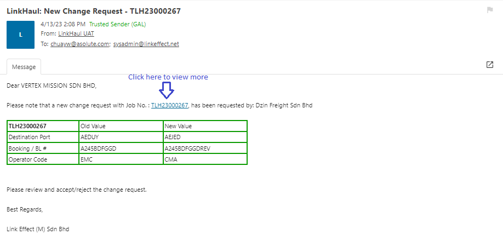Open the LinkHaul UAT sender link
503x246 pixels.
tap(76, 34)
